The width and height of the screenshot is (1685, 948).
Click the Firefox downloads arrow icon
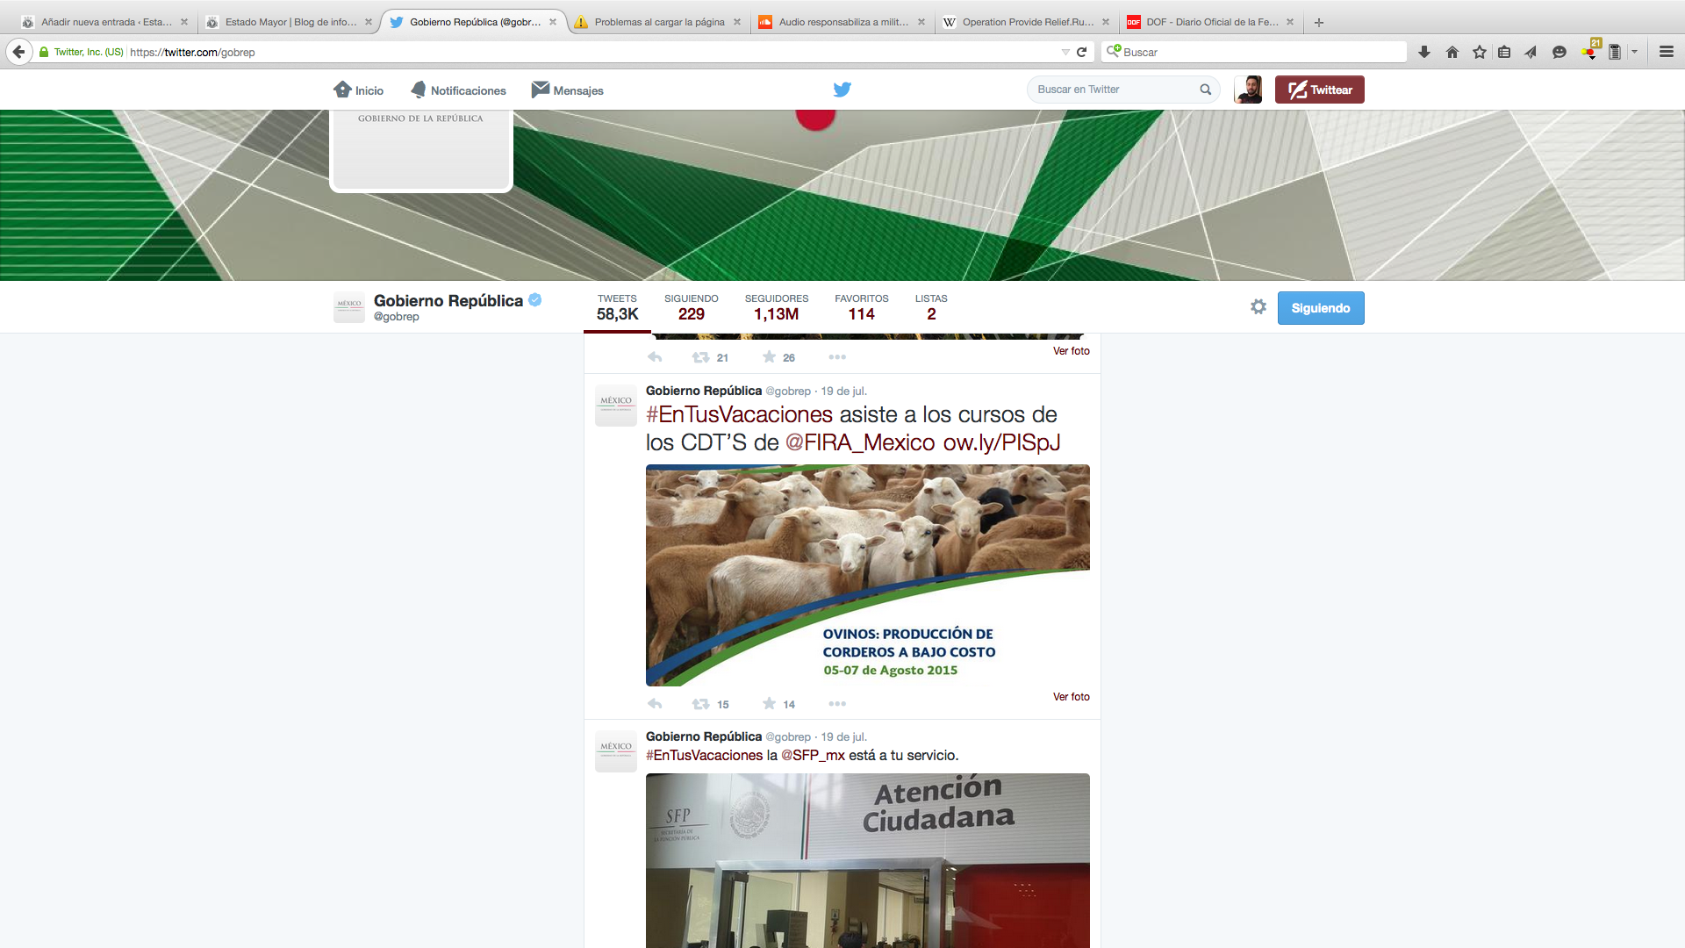tap(1424, 52)
